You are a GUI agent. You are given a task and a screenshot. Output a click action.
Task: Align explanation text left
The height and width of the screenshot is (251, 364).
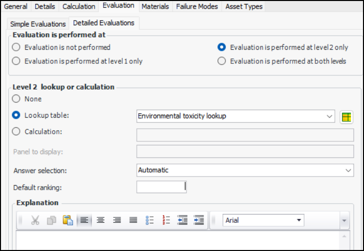click(84, 220)
